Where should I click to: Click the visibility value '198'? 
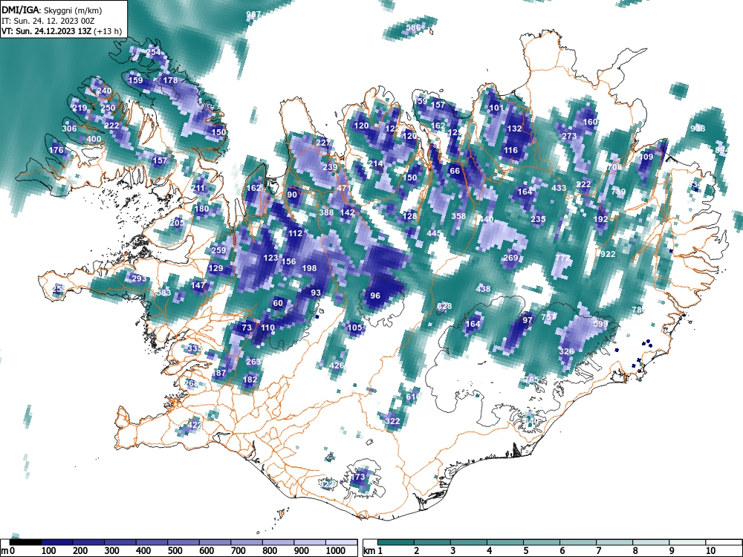309,268
